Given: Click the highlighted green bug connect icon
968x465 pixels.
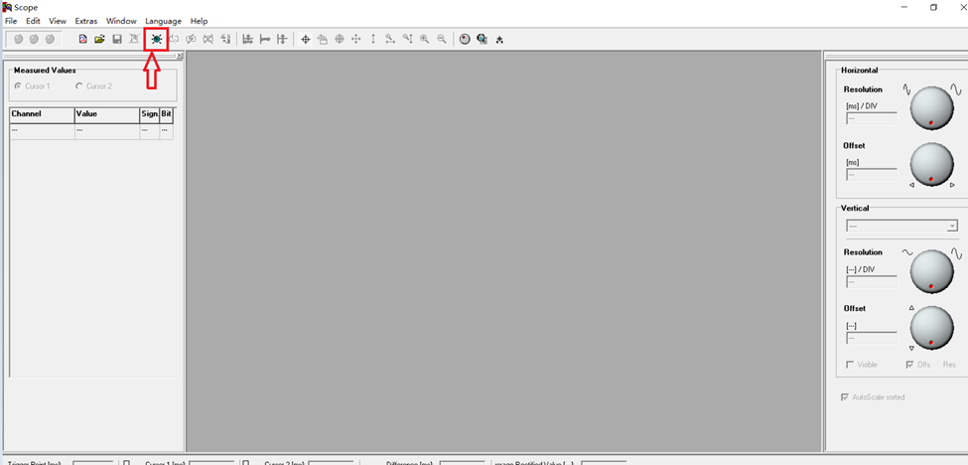Looking at the screenshot, I should [156, 40].
